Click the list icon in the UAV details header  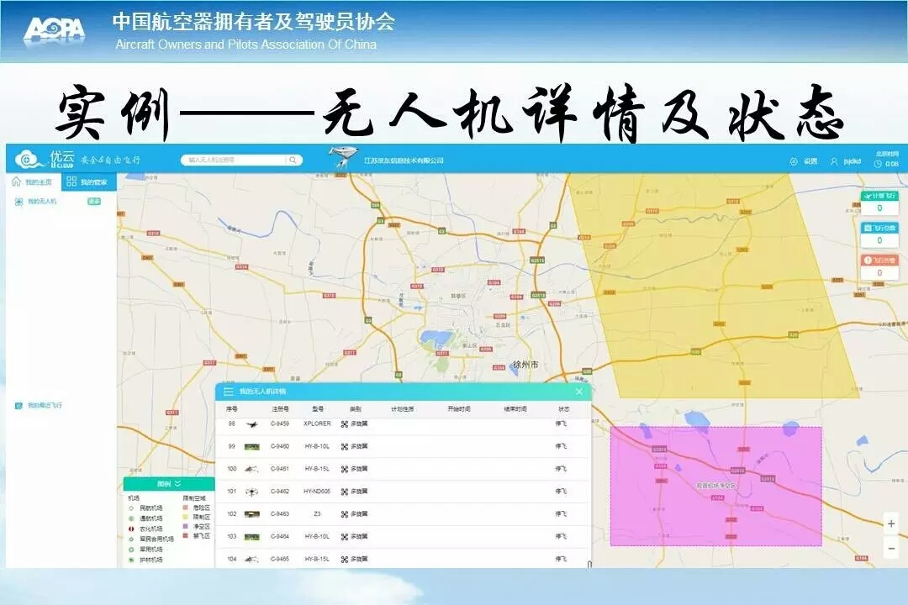point(229,392)
